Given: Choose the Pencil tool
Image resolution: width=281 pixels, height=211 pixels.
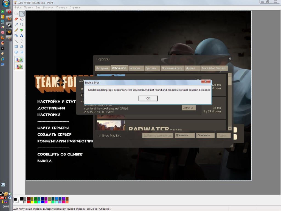Looking at the screenshot, I should 16,30.
